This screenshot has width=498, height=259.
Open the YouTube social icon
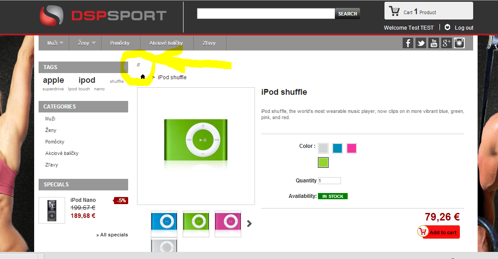click(434, 43)
